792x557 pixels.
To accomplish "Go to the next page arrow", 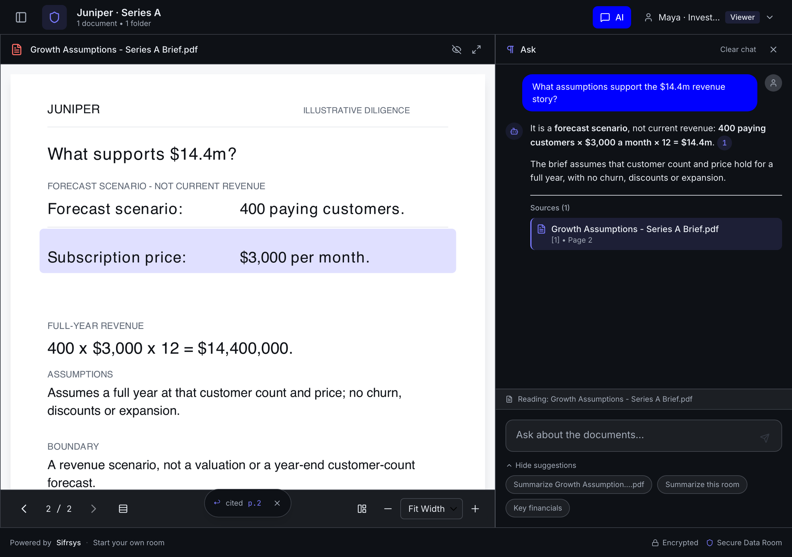I will pos(93,508).
